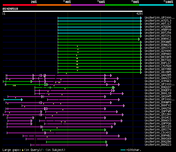The image size is (176, 152).
Task: Click the cyan scale bar beside =100char.
Action: pyautogui.click(x=123, y=150)
